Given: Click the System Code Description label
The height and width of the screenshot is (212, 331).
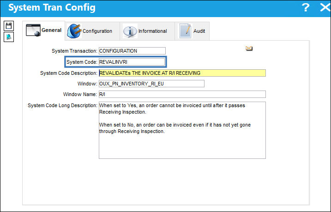Looking at the screenshot, I should 69,73.
